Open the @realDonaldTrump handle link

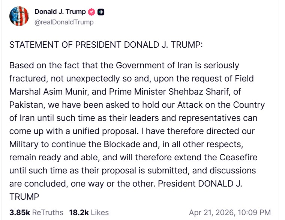(x=64, y=22)
